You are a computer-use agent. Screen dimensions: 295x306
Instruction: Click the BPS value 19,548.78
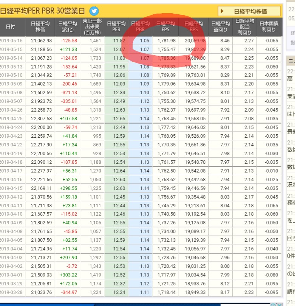click(x=195, y=162)
